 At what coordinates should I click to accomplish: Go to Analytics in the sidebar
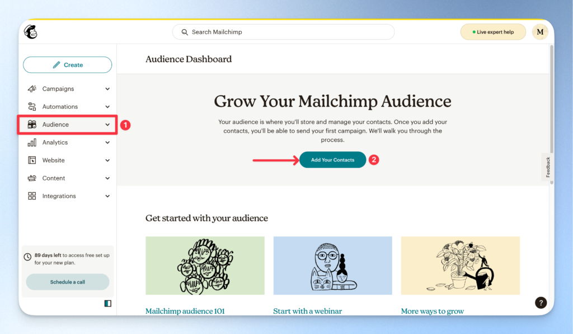68,142
